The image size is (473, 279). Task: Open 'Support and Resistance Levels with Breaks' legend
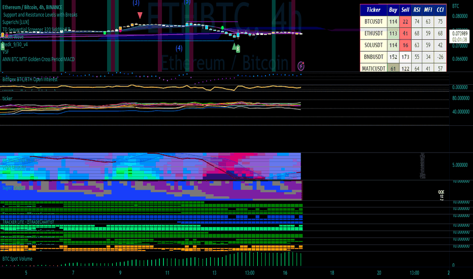[40, 15]
